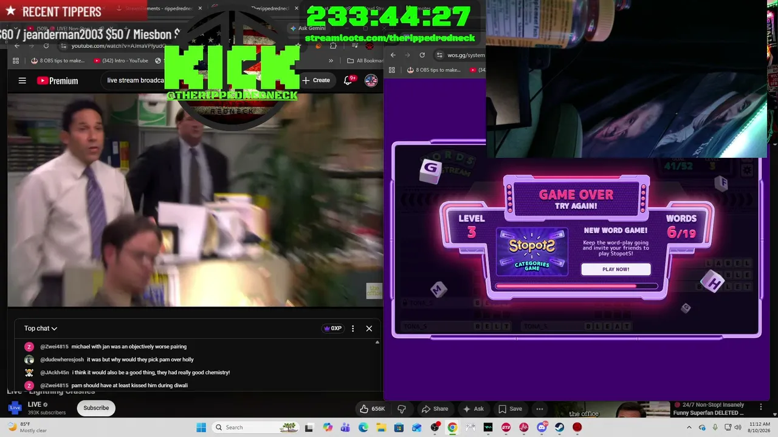778x437 pixels.
Task: Open the '8 OBS tips to make...' bookmark in YouTube window
Action: coord(58,61)
